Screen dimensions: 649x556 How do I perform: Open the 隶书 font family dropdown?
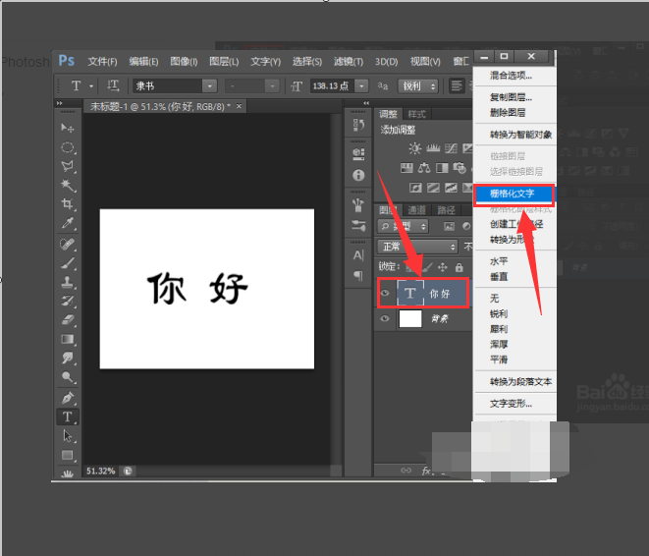click(x=174, y=86)
